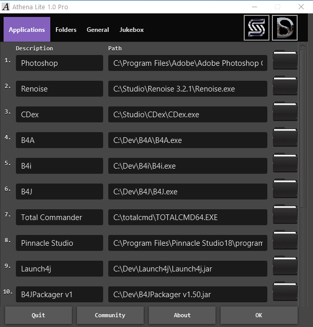Open folder browser for Pinnacle Studio

coord(285,241)
